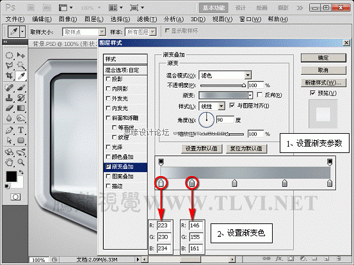The height and width of the screenshot is (265, 354).
Task: Select the 3D Rotate tool
Action: tap(9, 152)
